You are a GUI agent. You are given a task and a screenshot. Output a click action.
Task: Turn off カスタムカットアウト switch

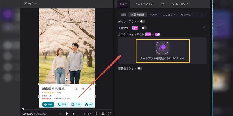click(157, 35)
